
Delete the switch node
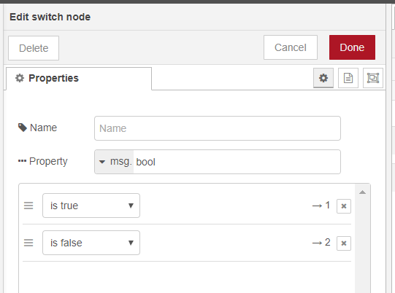(x=34, y=48)
